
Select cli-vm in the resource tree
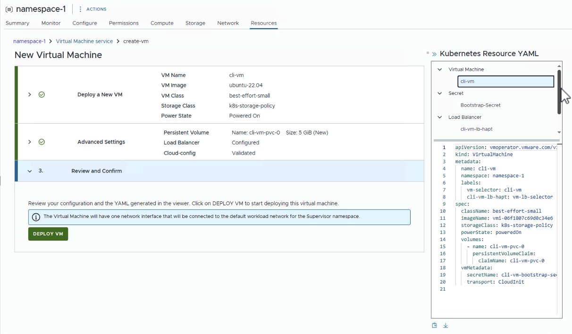pos(505,82)
